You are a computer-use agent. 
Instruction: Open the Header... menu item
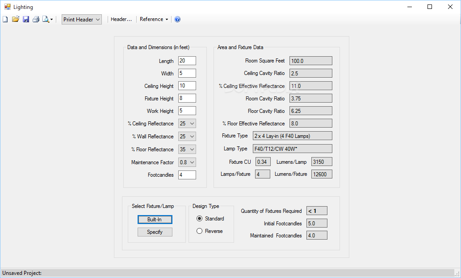(x=121, y=19)
